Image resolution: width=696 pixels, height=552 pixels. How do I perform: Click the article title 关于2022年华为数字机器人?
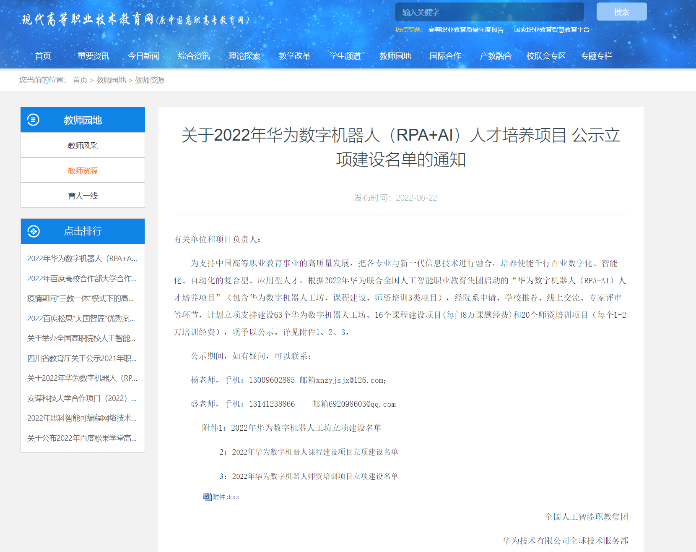point(401,147)
